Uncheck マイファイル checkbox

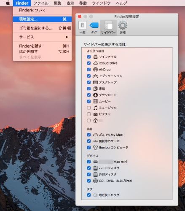pos(89,57)
